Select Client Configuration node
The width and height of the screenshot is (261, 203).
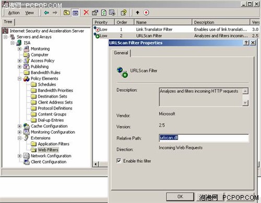[49, 162]
